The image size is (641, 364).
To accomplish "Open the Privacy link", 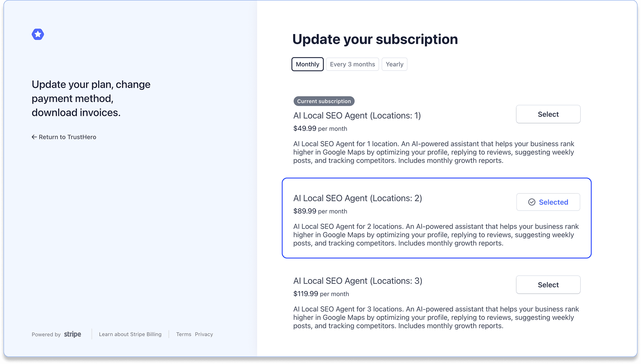I will [x=204, y=334].
